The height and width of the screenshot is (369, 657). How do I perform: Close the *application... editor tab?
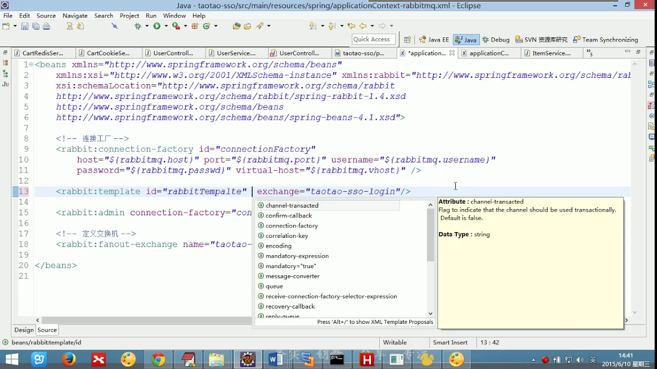[452, 53]
